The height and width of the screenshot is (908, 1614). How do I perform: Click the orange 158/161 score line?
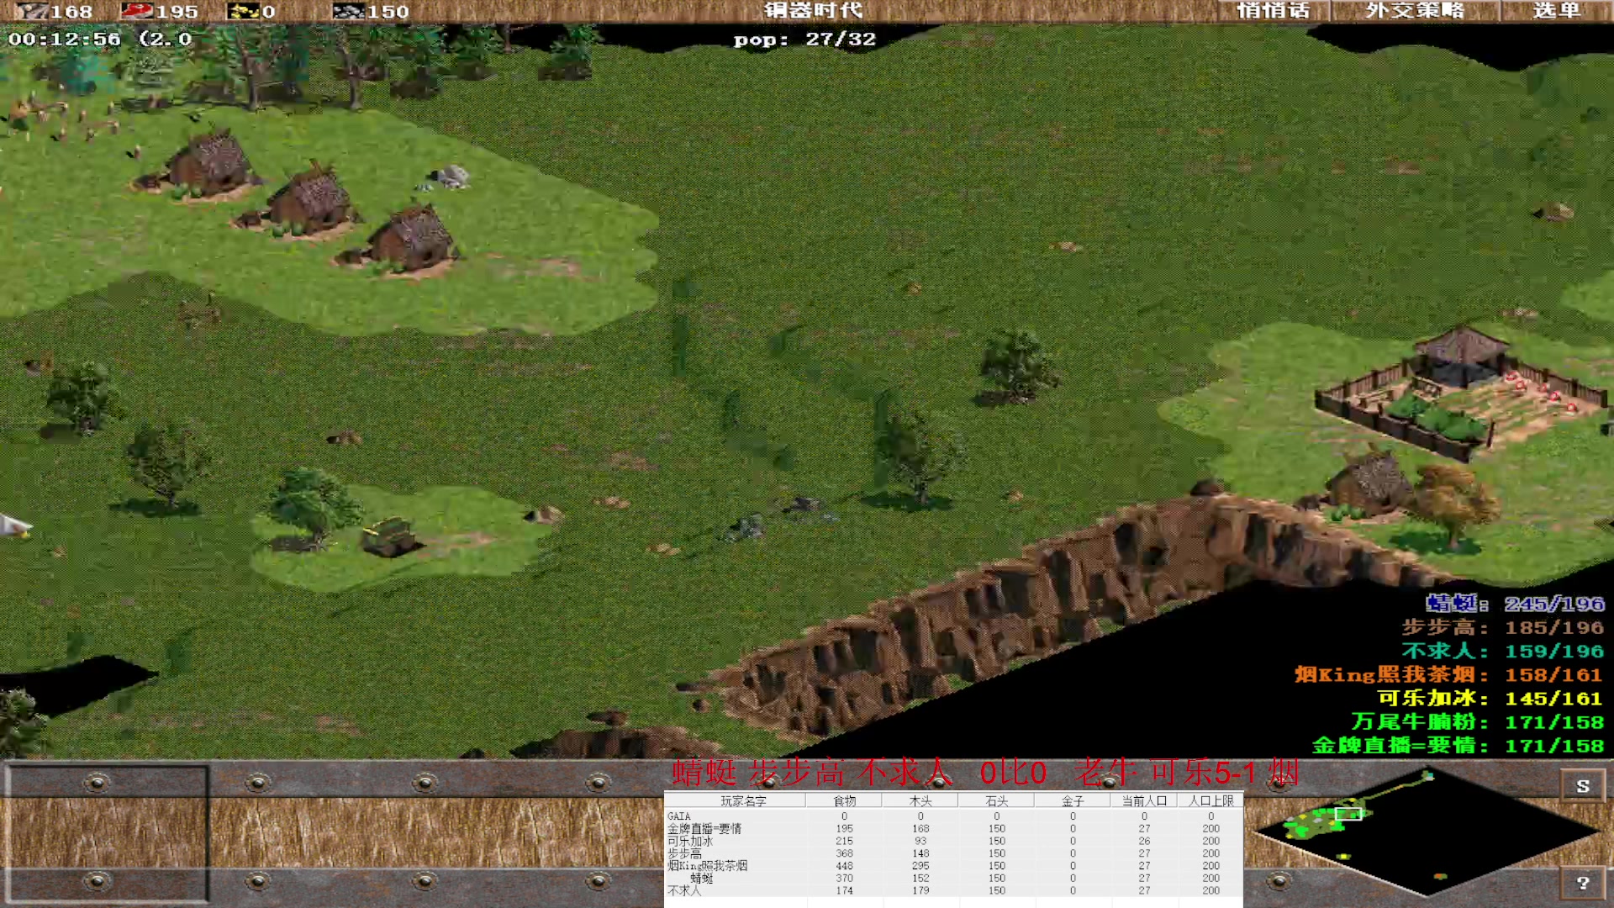coord(1449,674)
